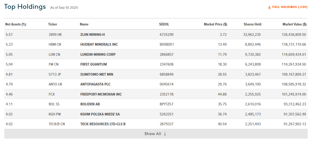Click market value 93,312,462.23
Image resolution: width=312 pixels, height=142 pixels.
tap(295, 104)
